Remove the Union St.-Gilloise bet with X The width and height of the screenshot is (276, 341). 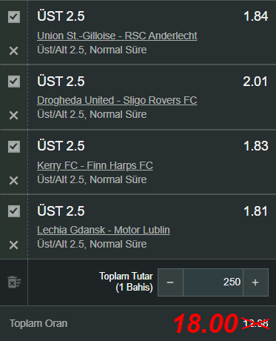(13, 51)
